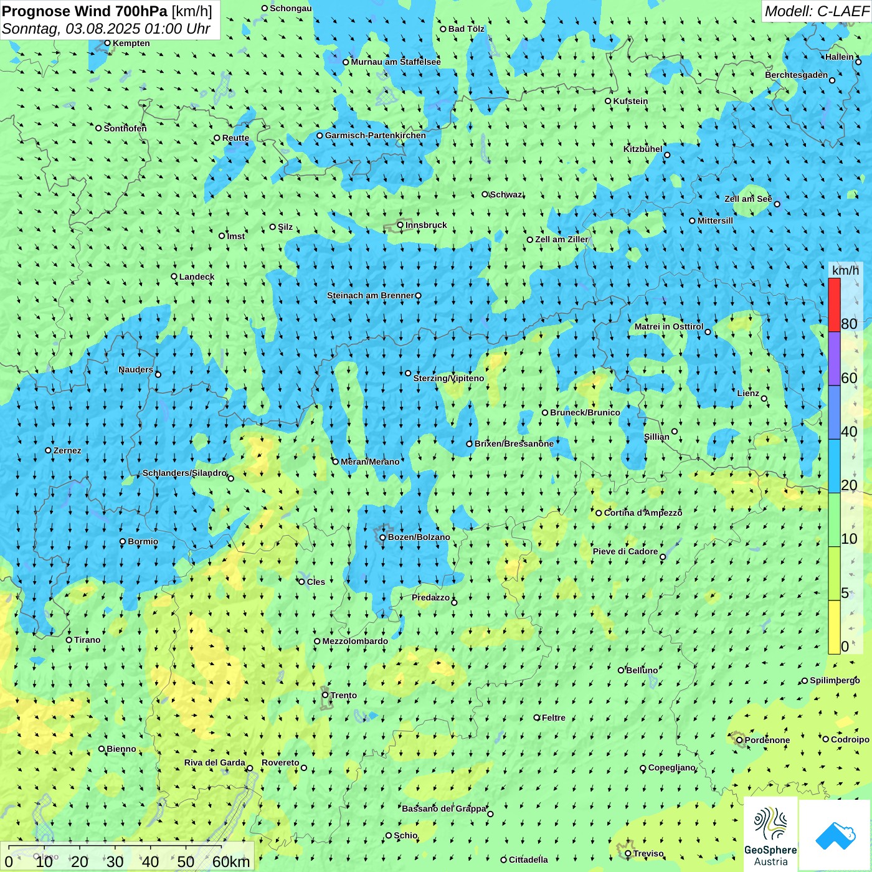This screenshot has height=872, width=872.
Task: Click the purple 60–80 km/h legend color
Action: click(834, 359)
